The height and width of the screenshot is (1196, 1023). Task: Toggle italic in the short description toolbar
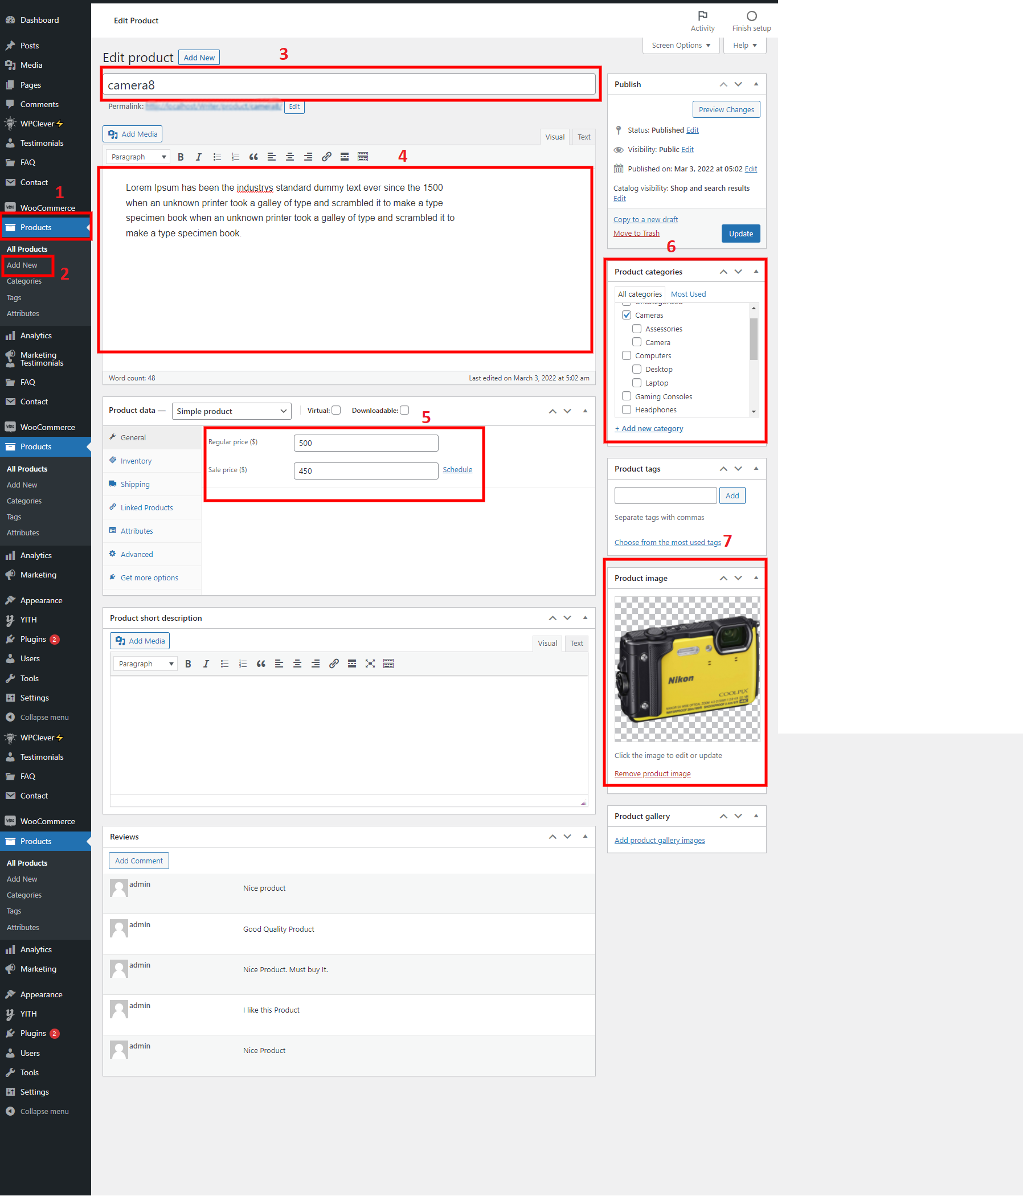(x=206, y=664)
